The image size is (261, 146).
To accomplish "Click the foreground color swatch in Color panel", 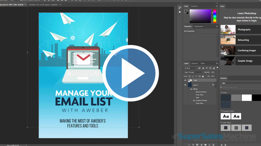I will (x=185, y=11).
